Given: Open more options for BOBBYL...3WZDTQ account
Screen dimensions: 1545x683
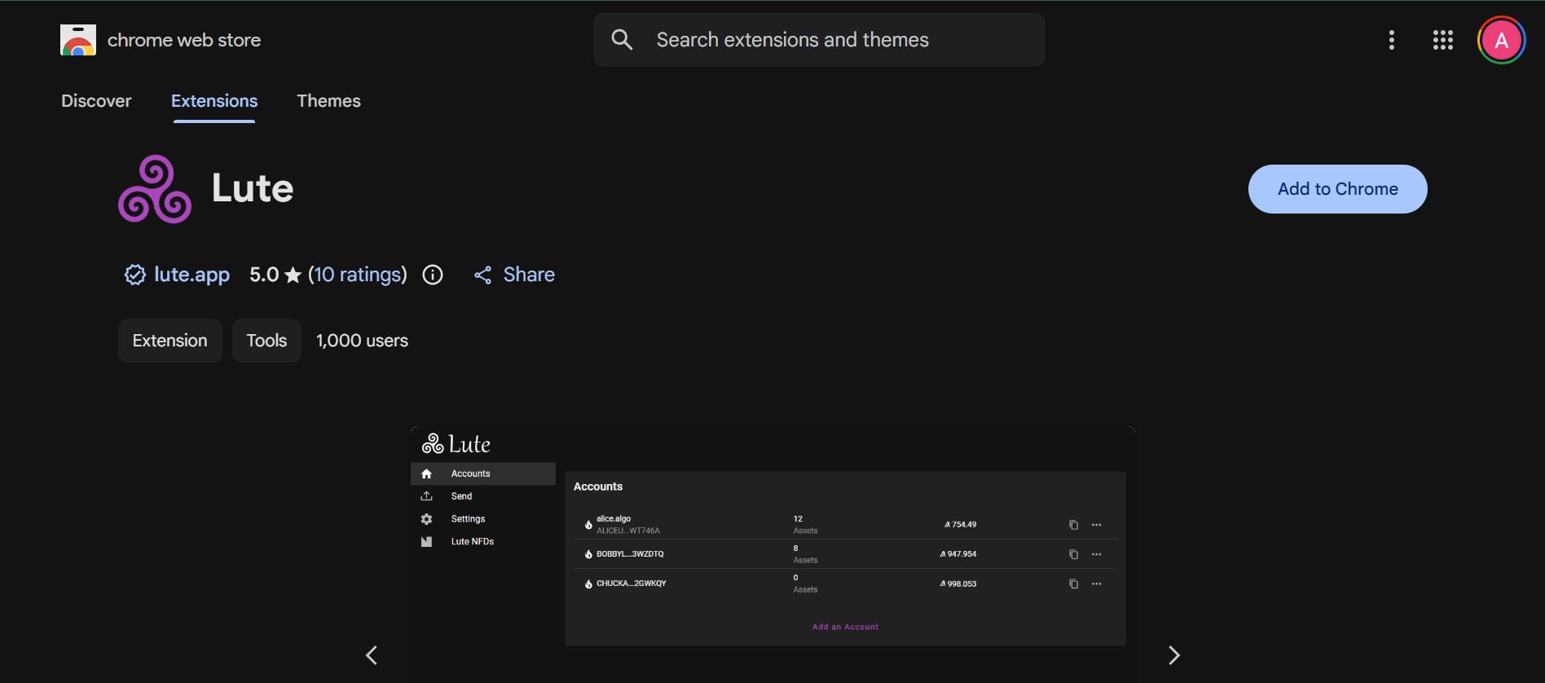Looking at the screenshot, I should pos(1097,554).
